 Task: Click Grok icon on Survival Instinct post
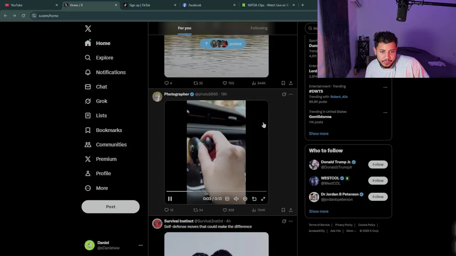coord(284,221)
